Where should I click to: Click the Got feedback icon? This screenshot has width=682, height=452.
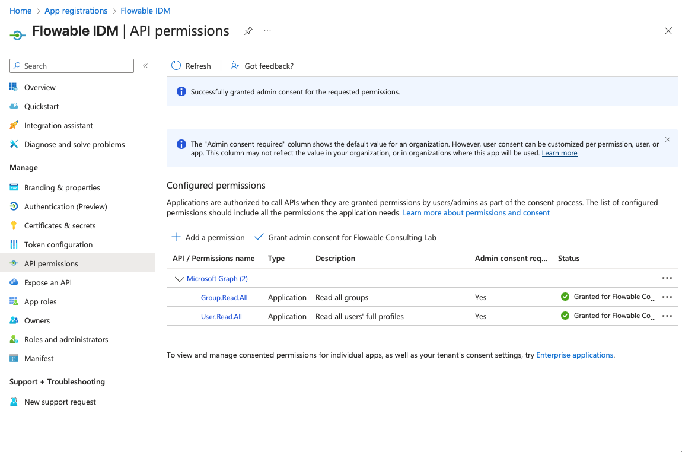point(235,66)
